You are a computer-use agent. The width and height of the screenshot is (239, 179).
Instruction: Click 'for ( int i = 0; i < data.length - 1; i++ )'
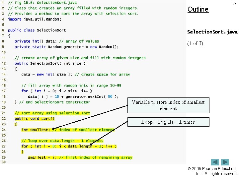[69, 146]
